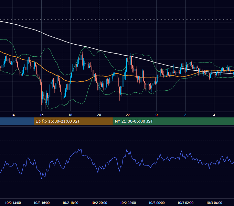Click the 22 hour axis label
Screen dimensions: 234x206
tap(128, 115)
